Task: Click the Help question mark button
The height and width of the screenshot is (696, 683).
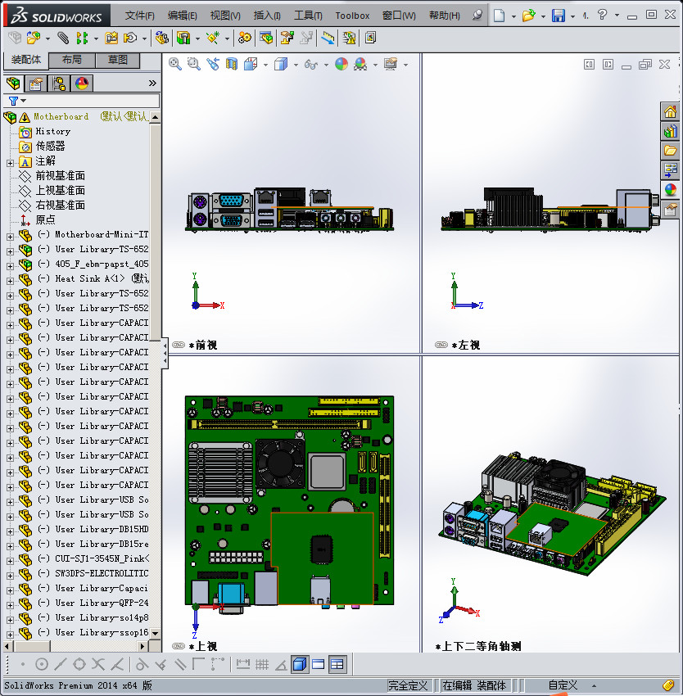Action: pyautogui.click(x=602, y=15)
